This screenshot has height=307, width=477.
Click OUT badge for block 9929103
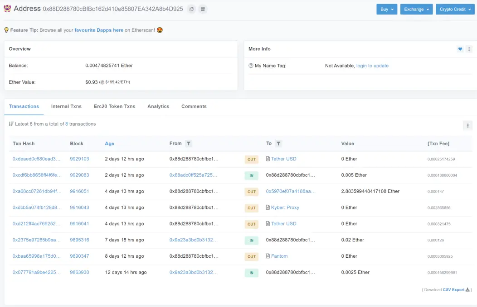click(252, 159)
